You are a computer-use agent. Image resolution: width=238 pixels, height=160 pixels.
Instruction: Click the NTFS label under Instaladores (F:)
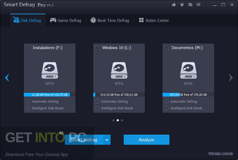point(50,84)
